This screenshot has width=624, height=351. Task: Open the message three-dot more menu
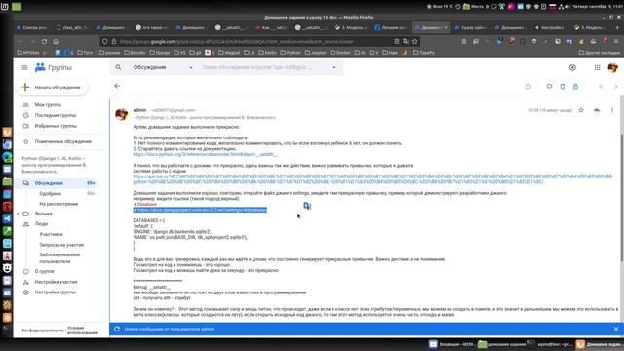pos(612,110)
